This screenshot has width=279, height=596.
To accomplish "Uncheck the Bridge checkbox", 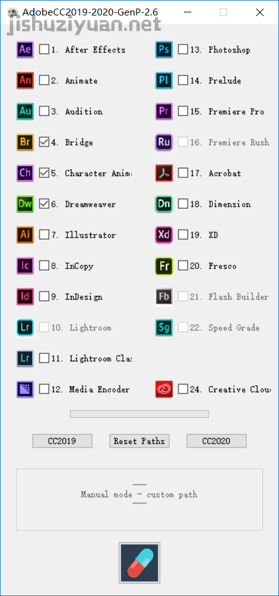I will pyautogui.click(x=44, y=142).
